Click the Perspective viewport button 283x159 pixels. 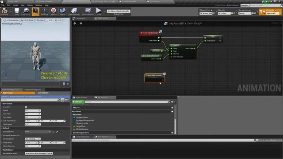(x=12, y=20)
